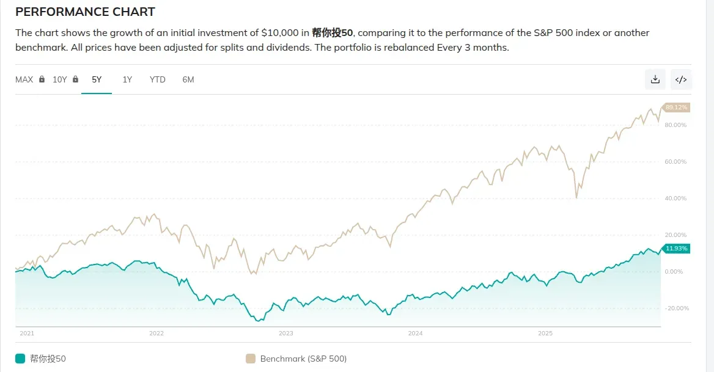Click the download chart icon
This screenshot has width=714, height=372.
click(655, 79)
